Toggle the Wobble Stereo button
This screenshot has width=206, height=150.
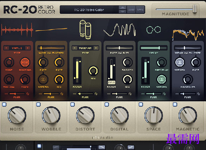point(43,79)
